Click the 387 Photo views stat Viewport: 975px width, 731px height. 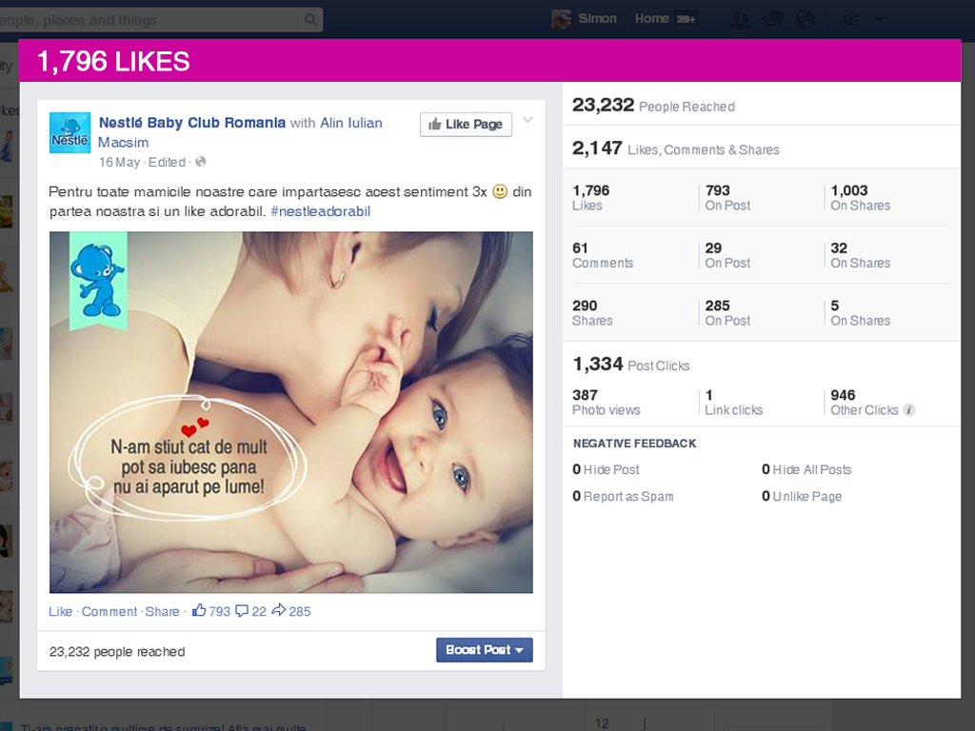click(606, 403)
